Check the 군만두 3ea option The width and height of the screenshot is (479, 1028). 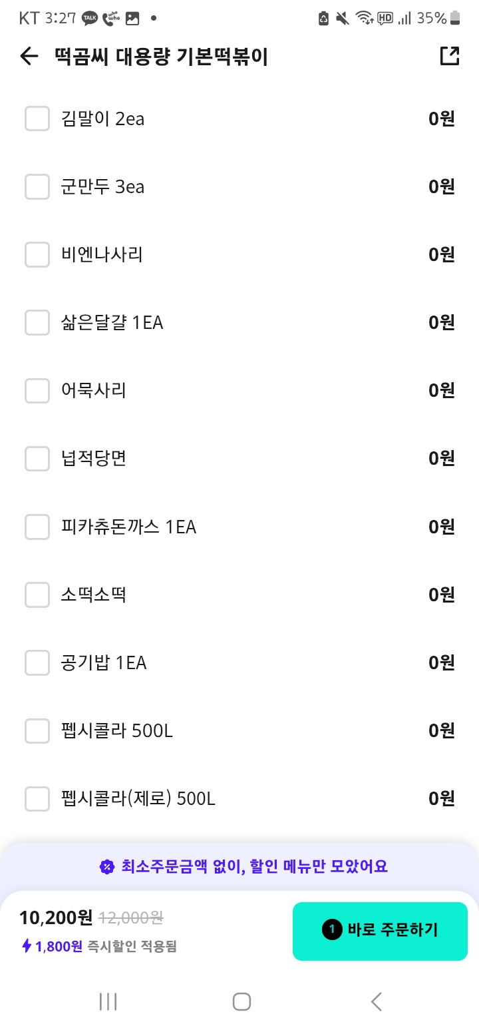coord(37,187)
